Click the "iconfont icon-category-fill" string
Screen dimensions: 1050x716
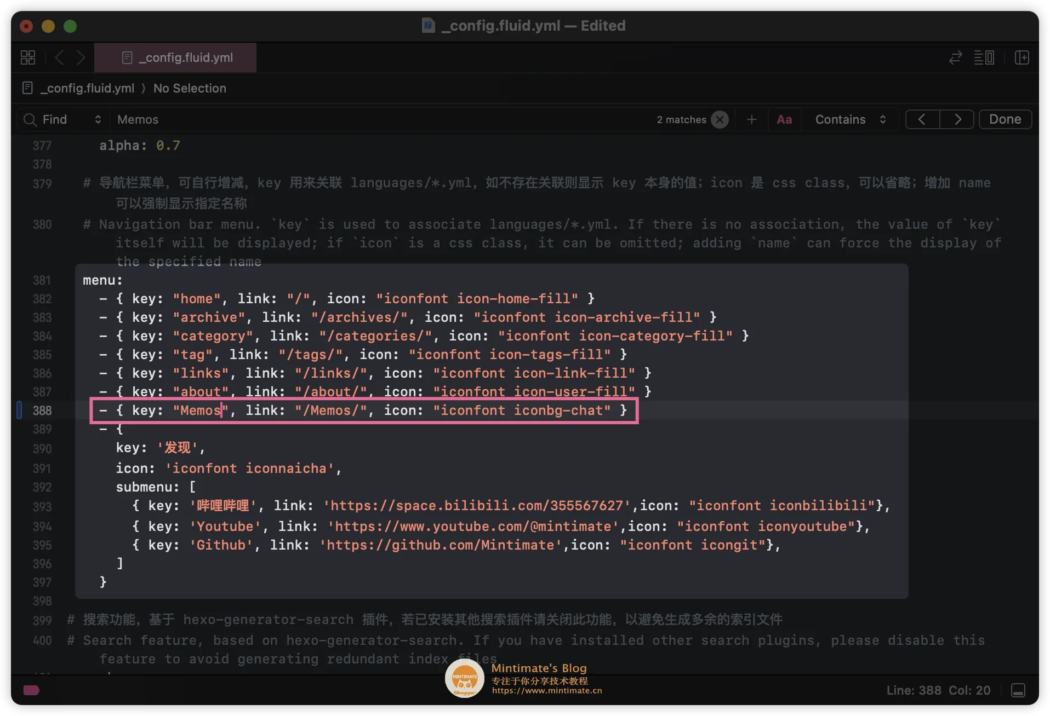click(615, 336)
